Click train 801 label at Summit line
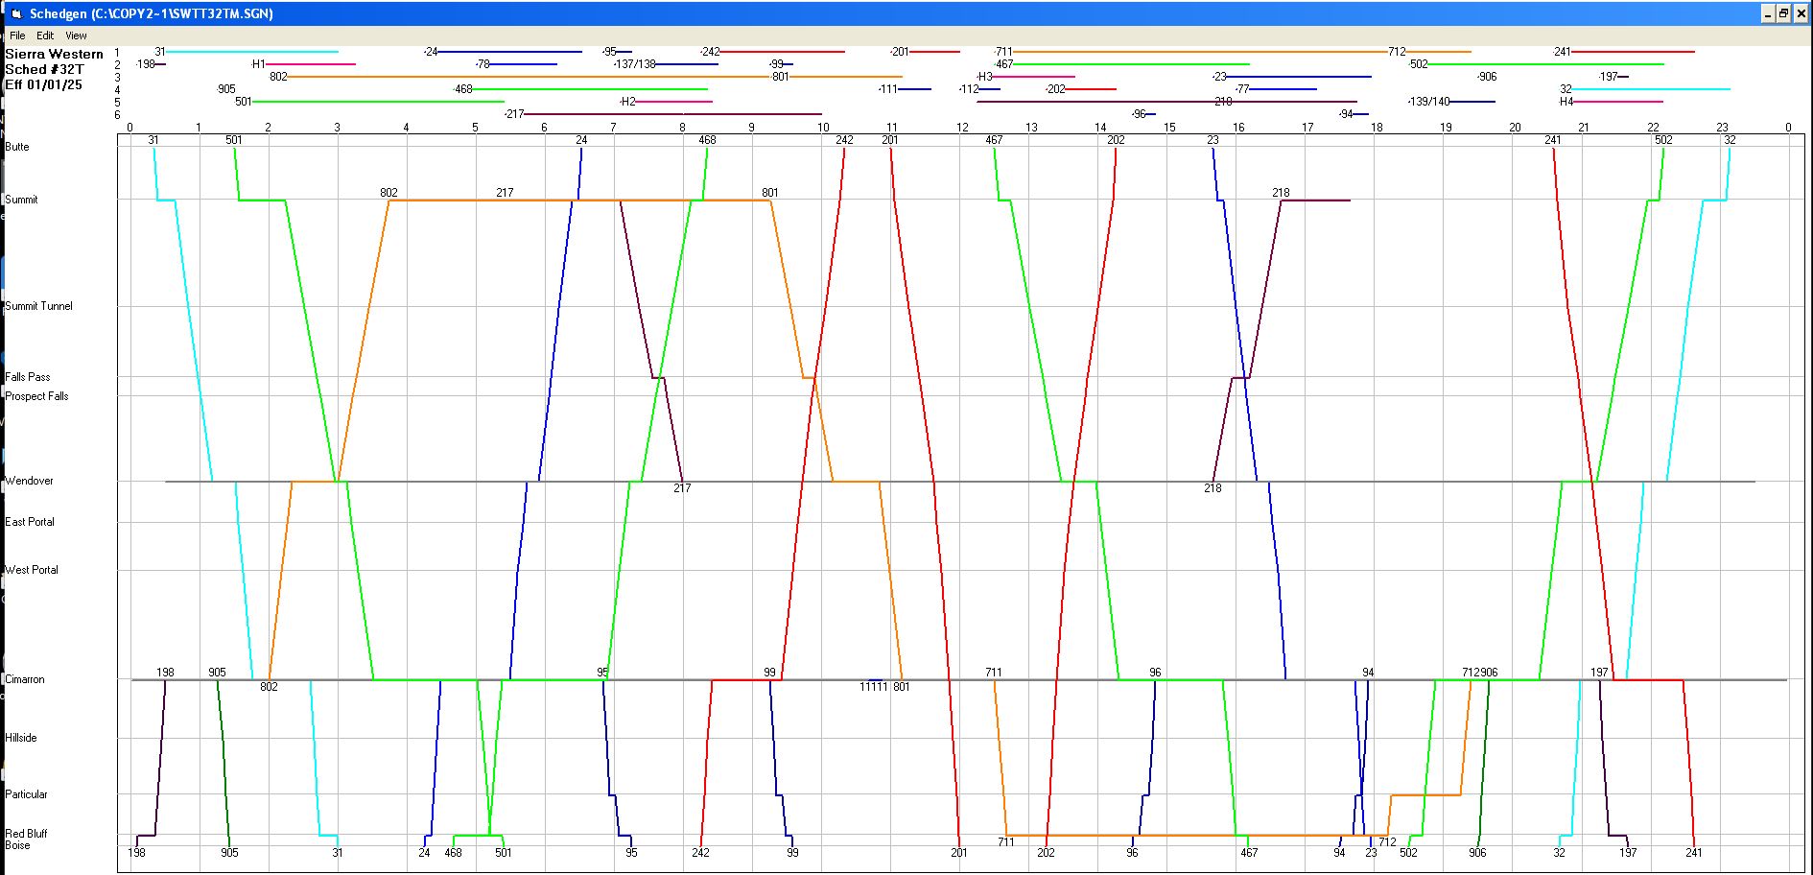This screenshot has width=1813, height=875. pyautogui.click(x=769, y=193)
